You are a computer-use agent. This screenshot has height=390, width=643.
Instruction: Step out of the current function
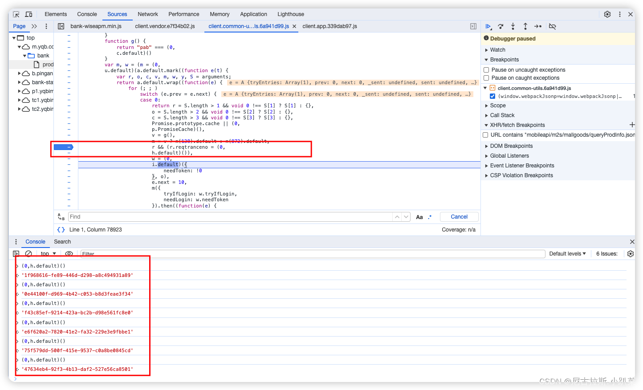click(x=525, y=26)
